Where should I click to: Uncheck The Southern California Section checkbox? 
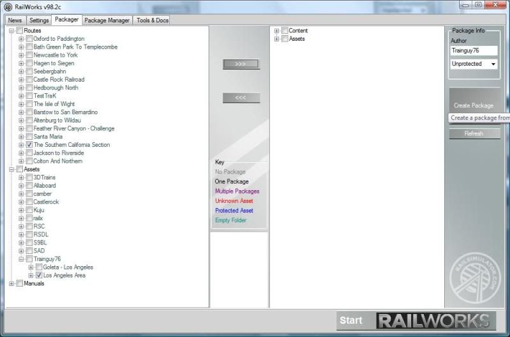(29, 145)
